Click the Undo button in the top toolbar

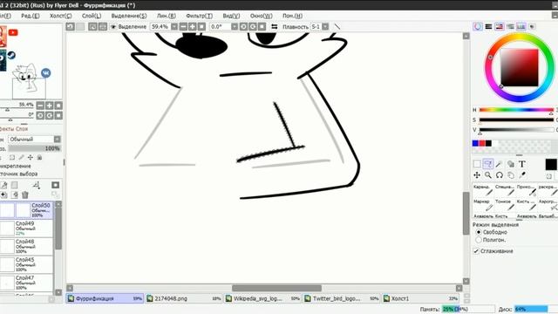pyautogui.click(x=70, y=27)
